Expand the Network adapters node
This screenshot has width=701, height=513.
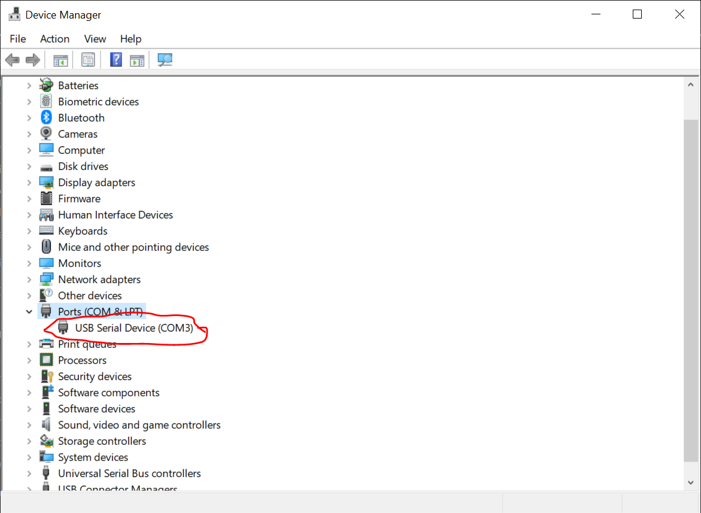(x=29, y=280)
